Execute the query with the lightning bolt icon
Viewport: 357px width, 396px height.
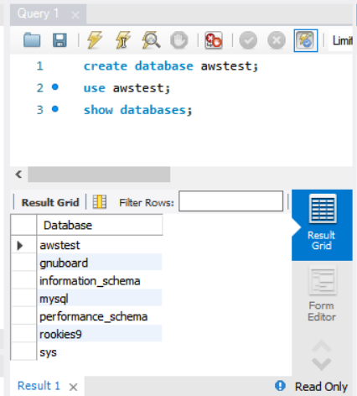click(x=95, y=40)
